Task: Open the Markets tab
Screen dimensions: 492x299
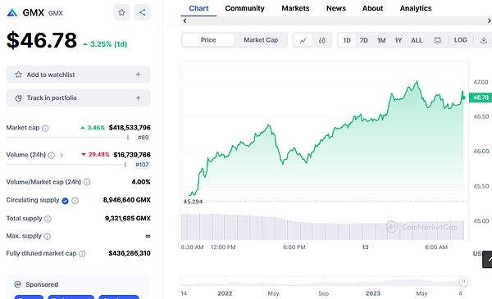Action: [295, 8]
